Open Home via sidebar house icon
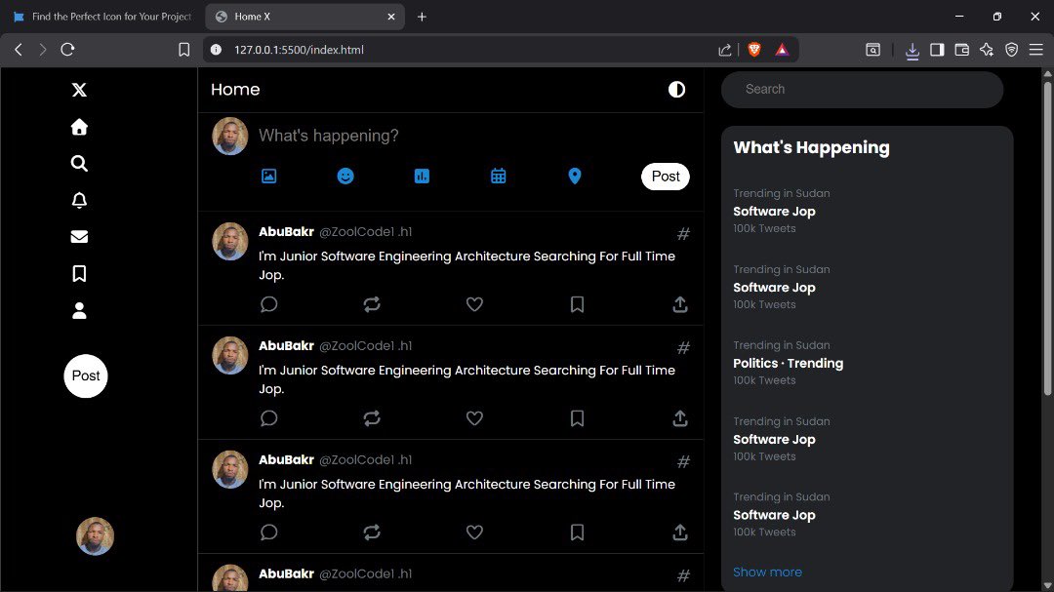Viewport: 1054px width, 592px height. [x=79, y=127]
